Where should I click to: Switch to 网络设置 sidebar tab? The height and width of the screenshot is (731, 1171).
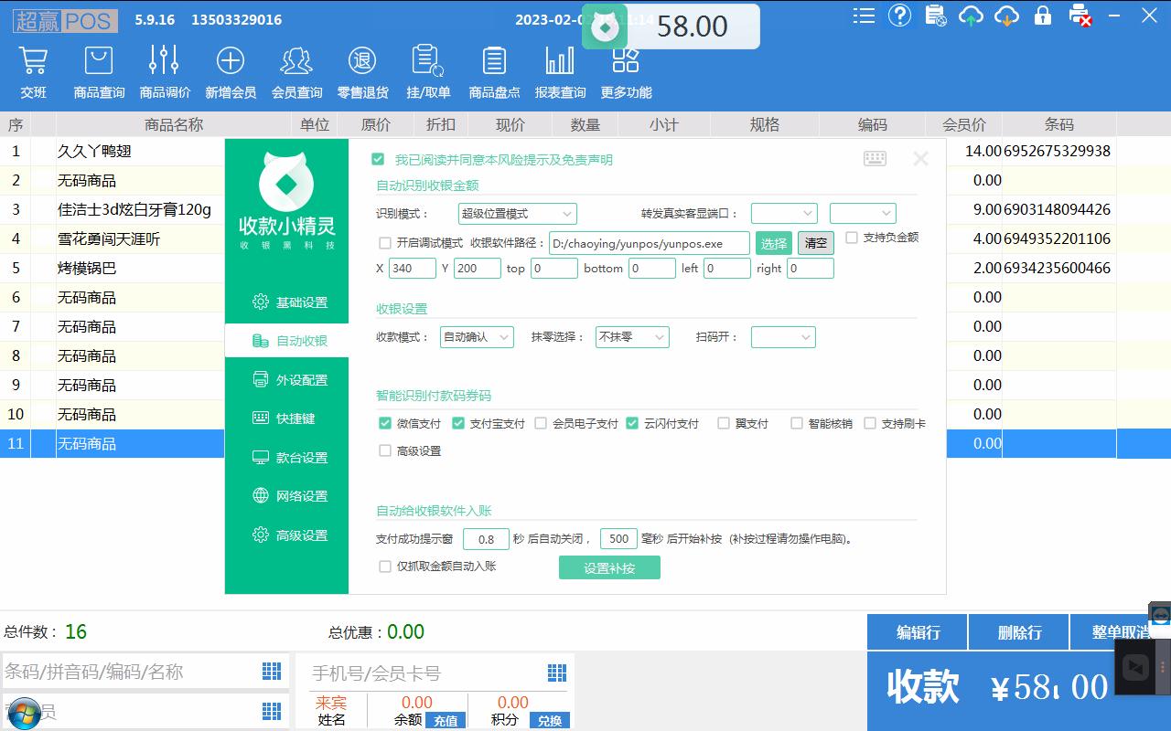pyautogui.click(x=289, y=496)
